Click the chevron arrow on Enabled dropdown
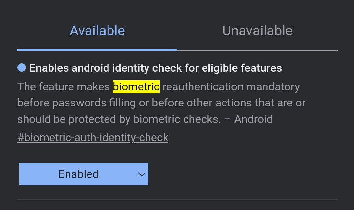354x210 pixels. coord(142,174)
